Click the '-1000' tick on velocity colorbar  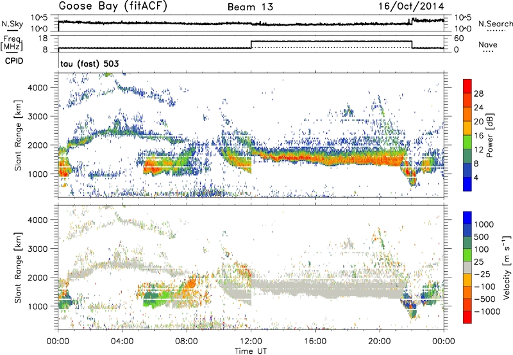coord(487,311)
